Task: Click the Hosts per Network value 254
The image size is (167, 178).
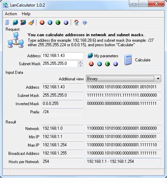Action: click(62, 161)
